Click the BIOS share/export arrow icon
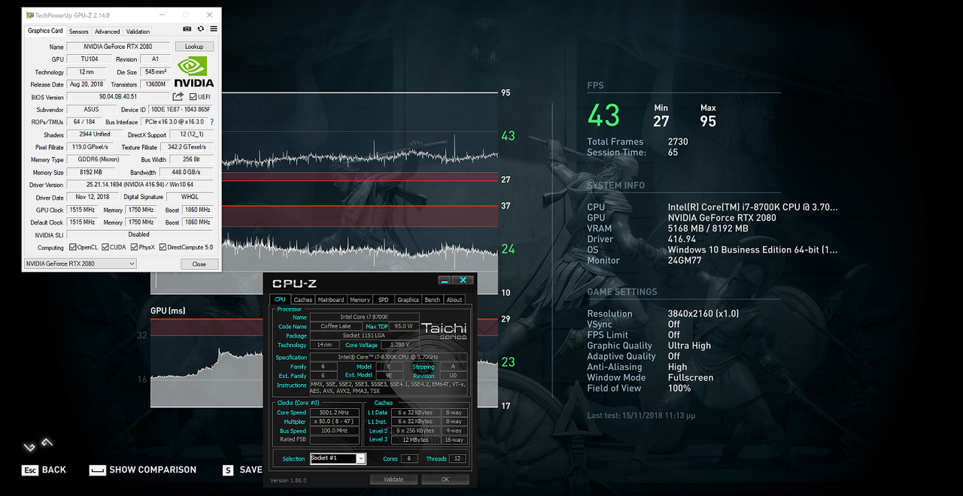 coord(178,97)
